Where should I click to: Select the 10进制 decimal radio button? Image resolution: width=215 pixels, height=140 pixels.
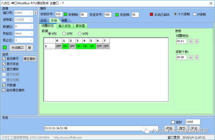coord(195,14)
